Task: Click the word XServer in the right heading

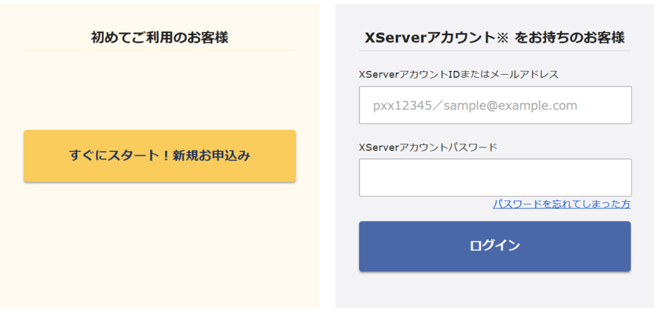Action: (x=394, y=38)
